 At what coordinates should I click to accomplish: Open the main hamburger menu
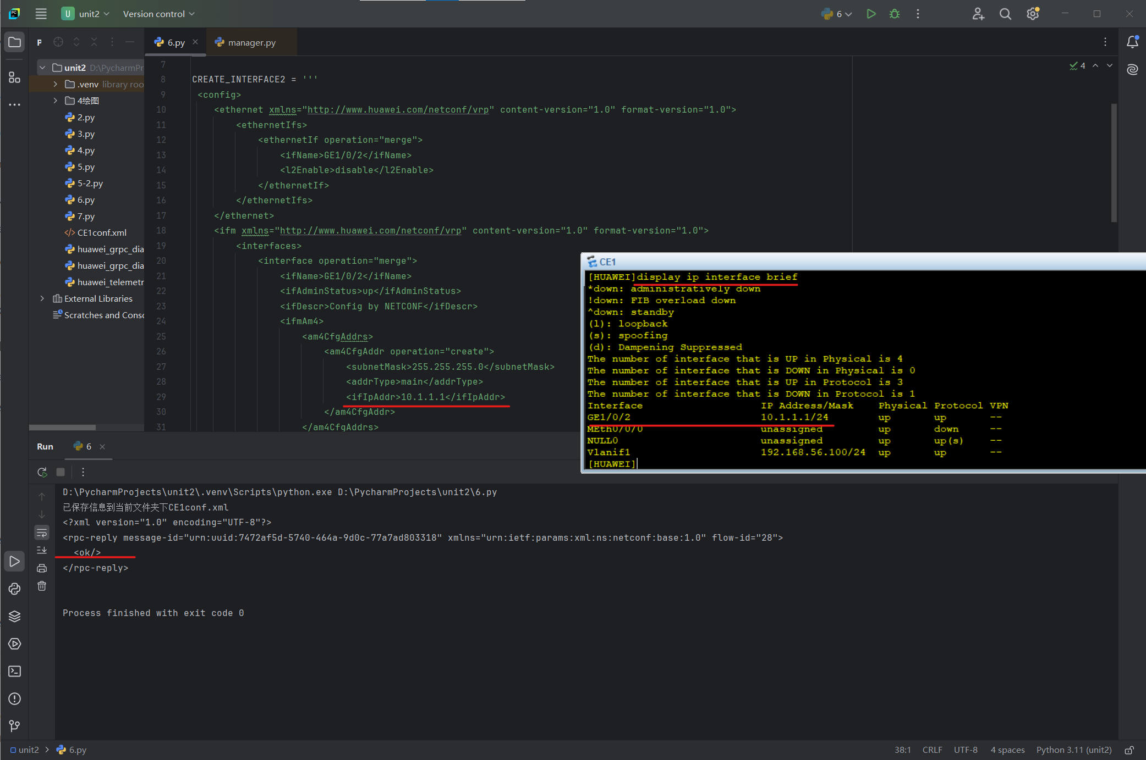41,14
